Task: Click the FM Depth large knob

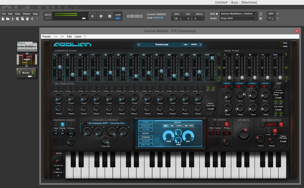Action: 244,134
